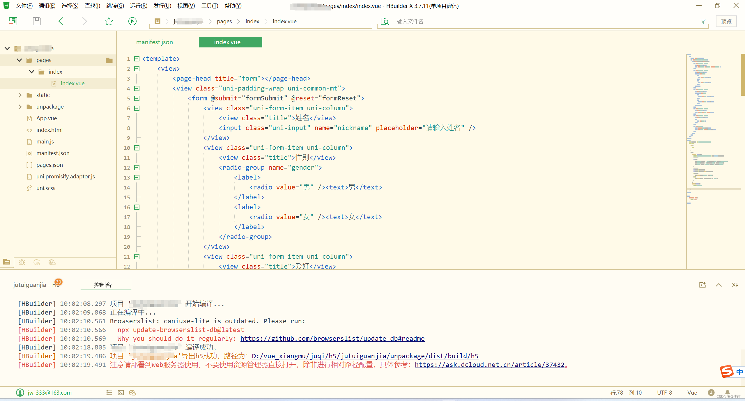
Task: Switch to the manifest.json tab
Action: pyautogui.click(x=155, y=42)
